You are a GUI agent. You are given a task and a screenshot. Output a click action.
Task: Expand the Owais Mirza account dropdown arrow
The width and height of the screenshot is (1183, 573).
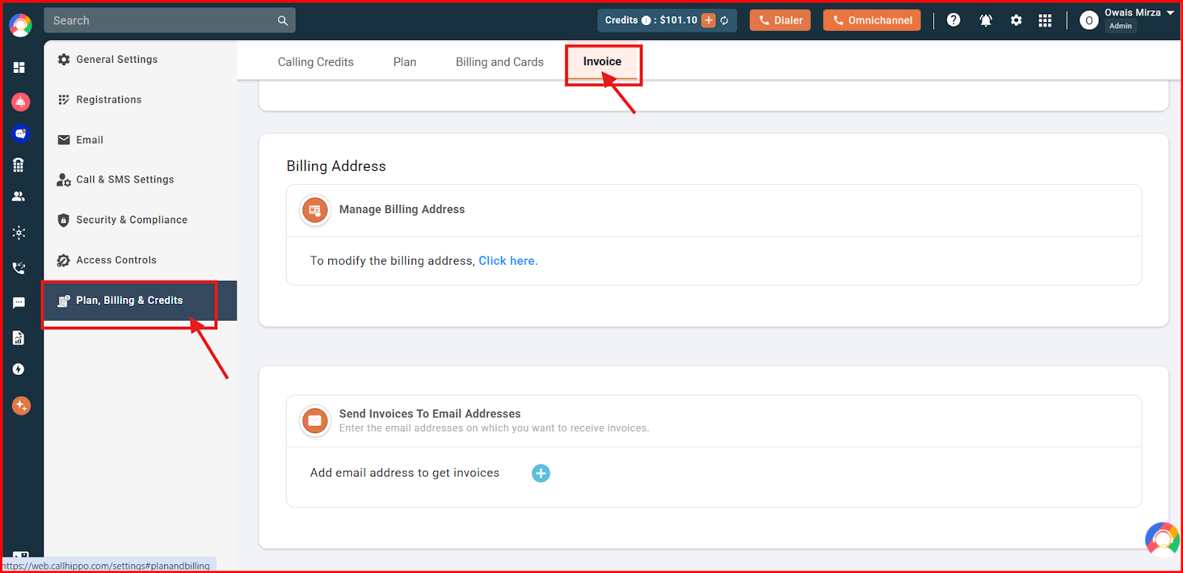pyautogui.click(x=1170, y=13)
